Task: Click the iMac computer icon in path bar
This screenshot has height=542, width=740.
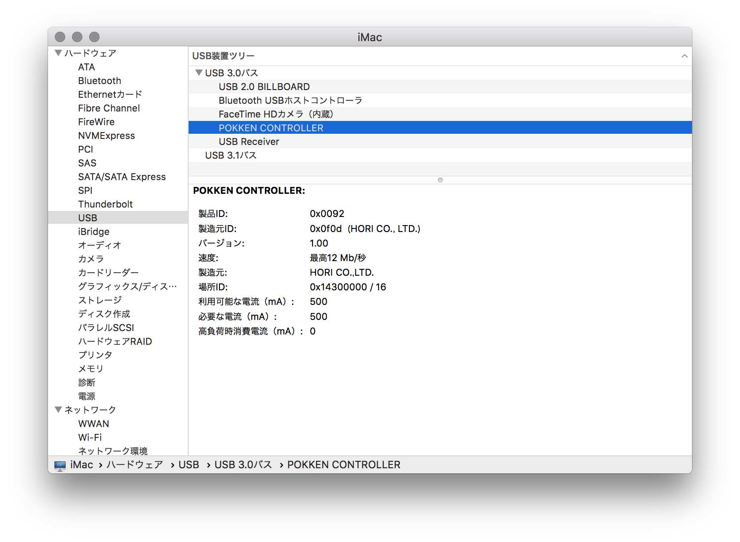Action: (60, 465)
